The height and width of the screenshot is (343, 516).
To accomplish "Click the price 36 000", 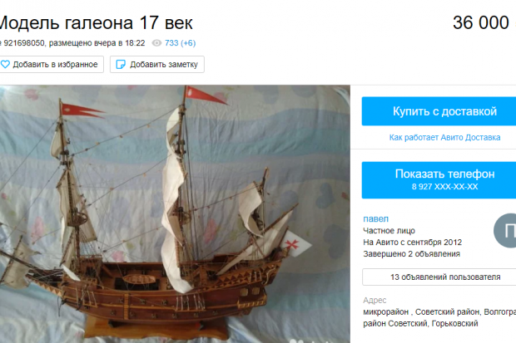I will (x=480, y=22).
